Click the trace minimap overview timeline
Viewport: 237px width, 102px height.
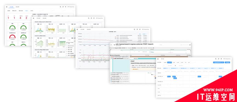[x=150, y=51]
